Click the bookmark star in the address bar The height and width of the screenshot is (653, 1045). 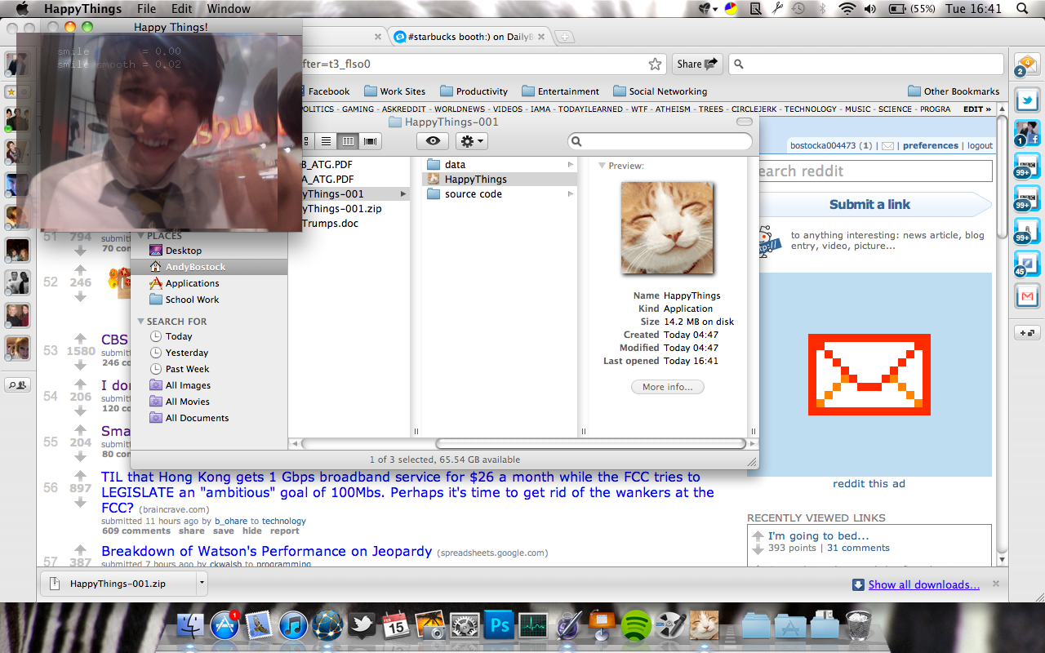click(x=655, y=64)
